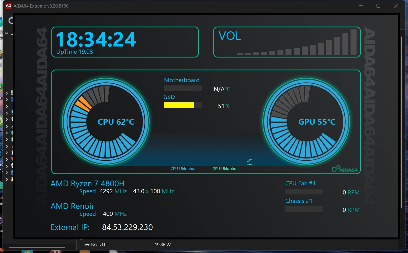Select the GPU 55°C circular gauge
Screen dimensions: 408x253
(306, 121)
